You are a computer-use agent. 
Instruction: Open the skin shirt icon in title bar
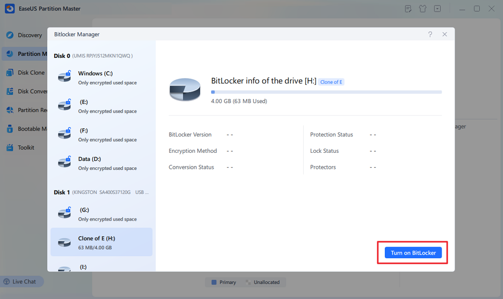tap(423, 9)
